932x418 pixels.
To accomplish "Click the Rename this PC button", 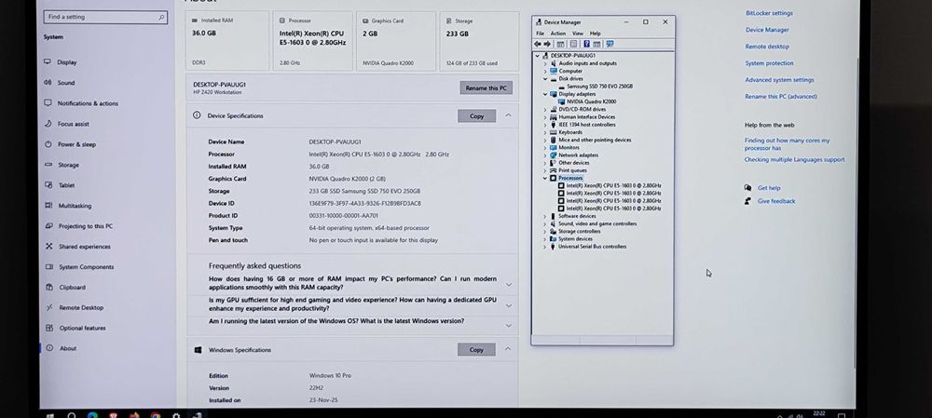I will 486,88.
